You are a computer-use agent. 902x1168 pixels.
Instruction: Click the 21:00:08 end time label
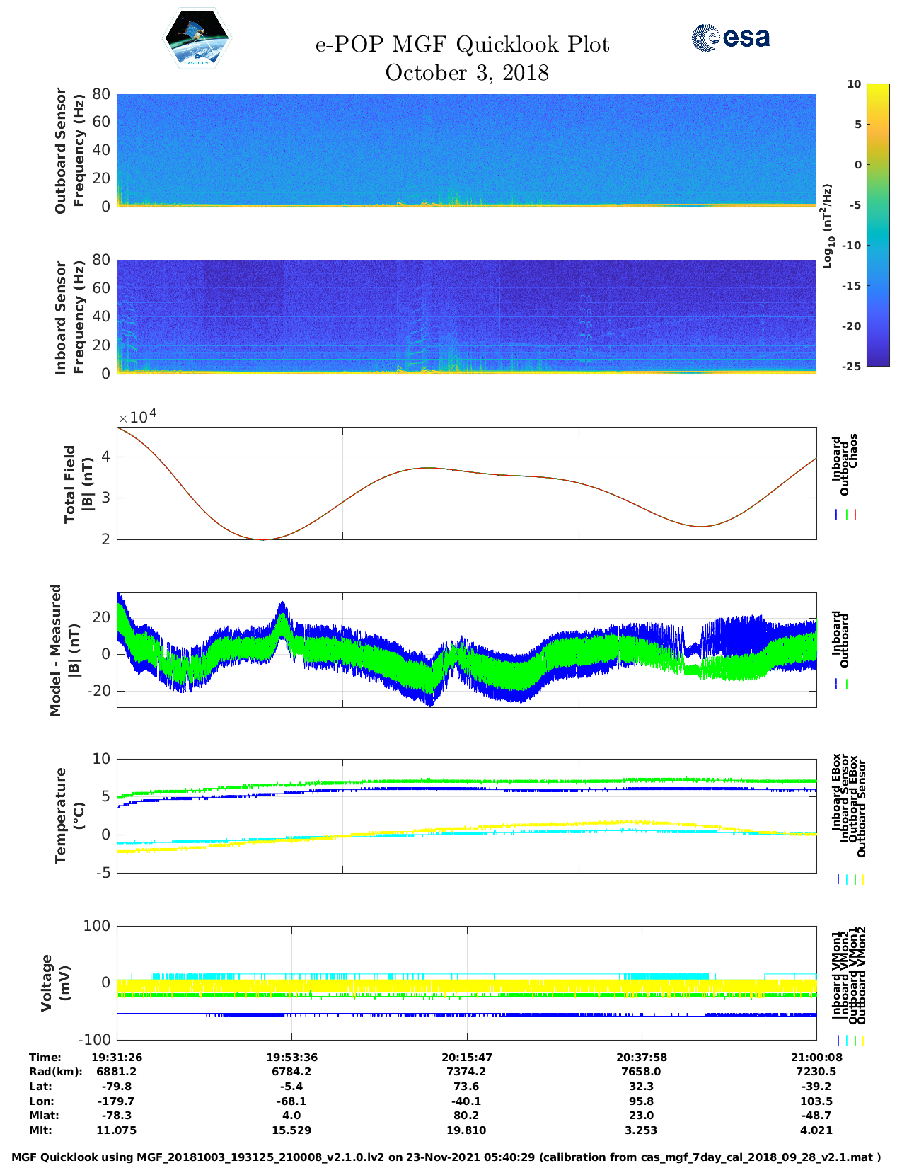(x=816, y=1057)
